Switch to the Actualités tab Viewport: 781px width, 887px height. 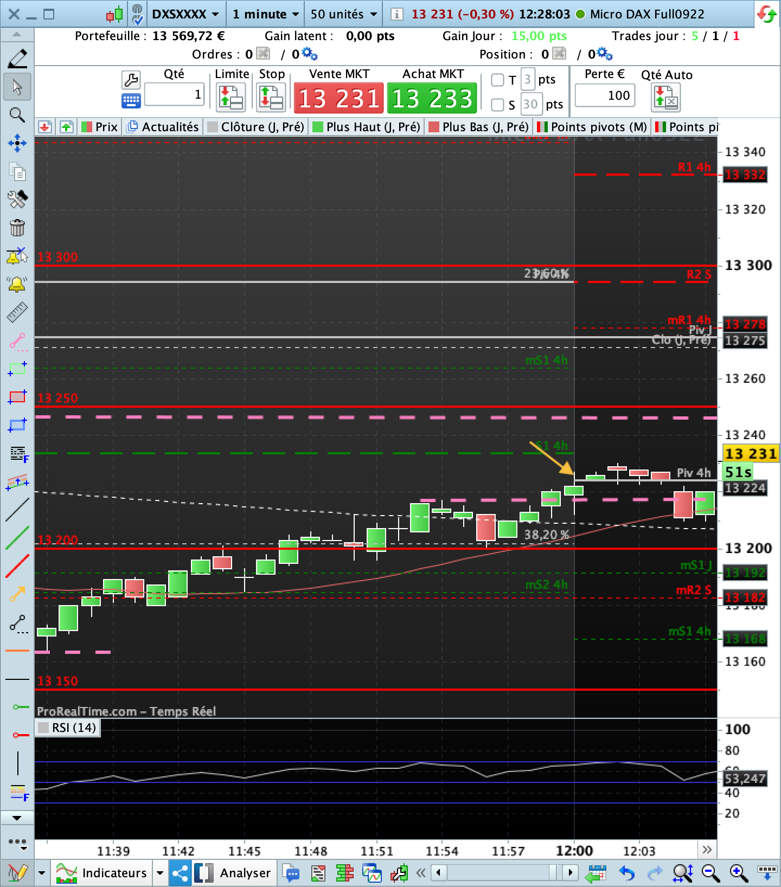click(x=163, y=127)
